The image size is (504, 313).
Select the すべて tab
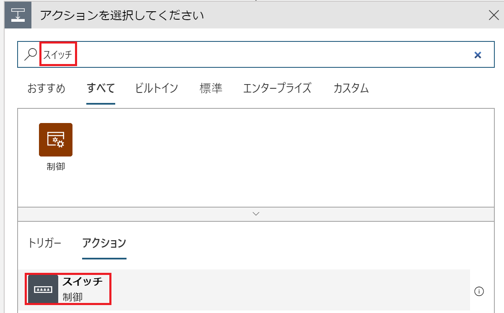pos(101,88)
